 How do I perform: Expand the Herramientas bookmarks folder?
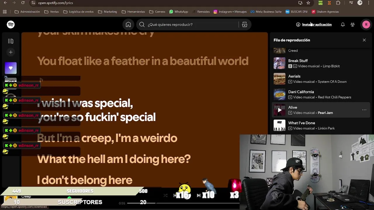pos(133,12)
